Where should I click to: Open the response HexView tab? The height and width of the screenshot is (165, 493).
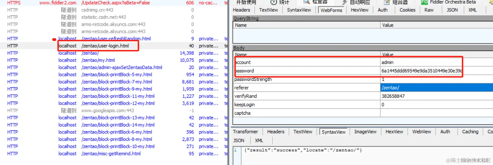click(x=394, y=131)
